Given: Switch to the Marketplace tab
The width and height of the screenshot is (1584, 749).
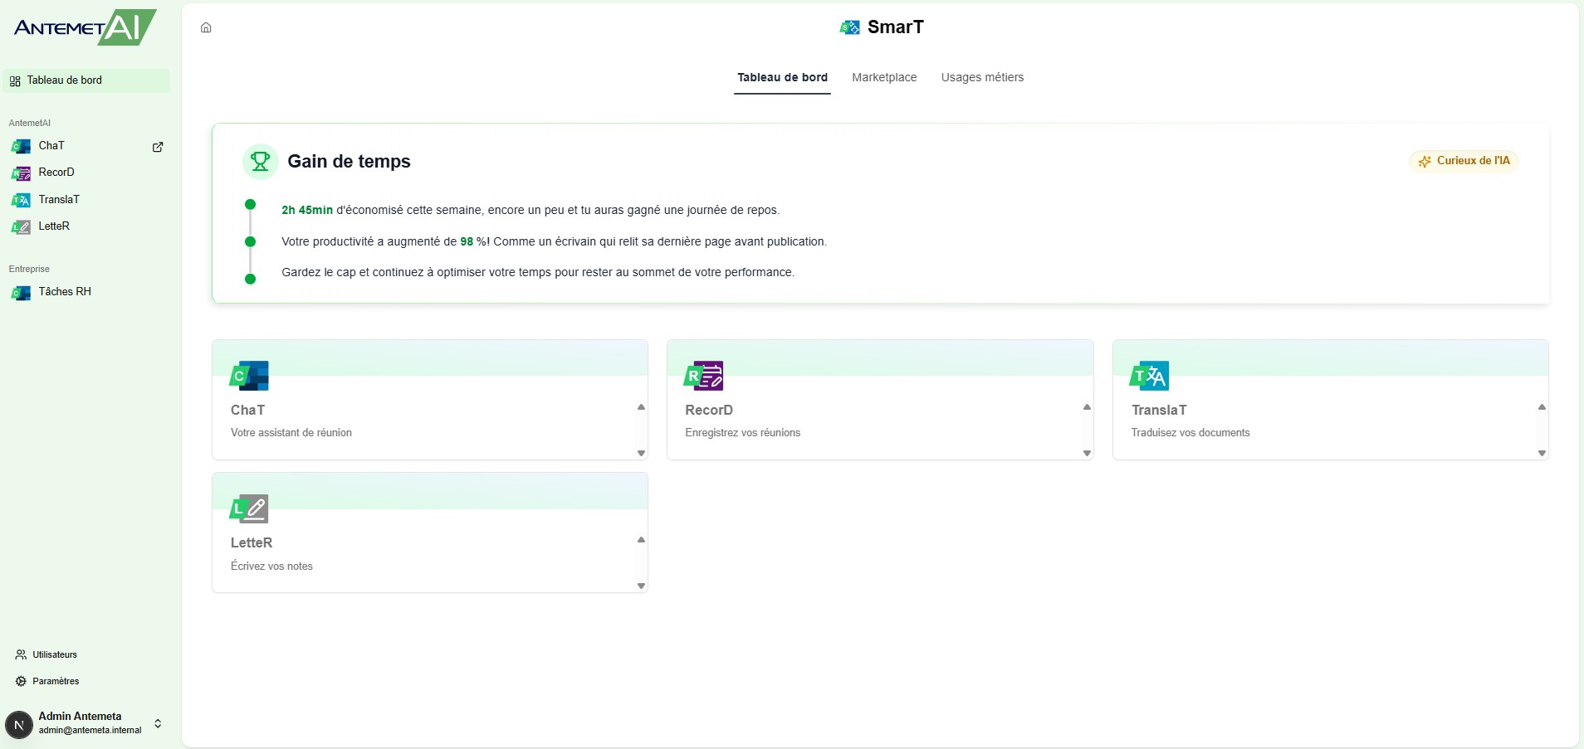Looking at the screenshot, I should [x=884, y=77].
